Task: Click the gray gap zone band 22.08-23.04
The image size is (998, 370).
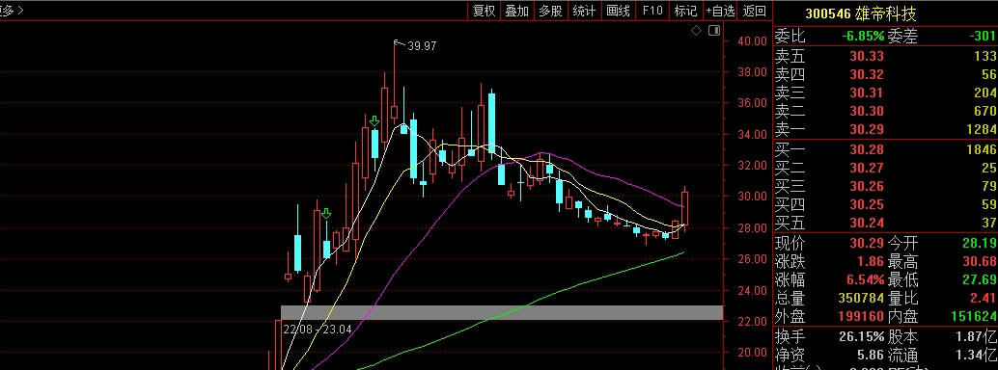Action: click(502, 313)
